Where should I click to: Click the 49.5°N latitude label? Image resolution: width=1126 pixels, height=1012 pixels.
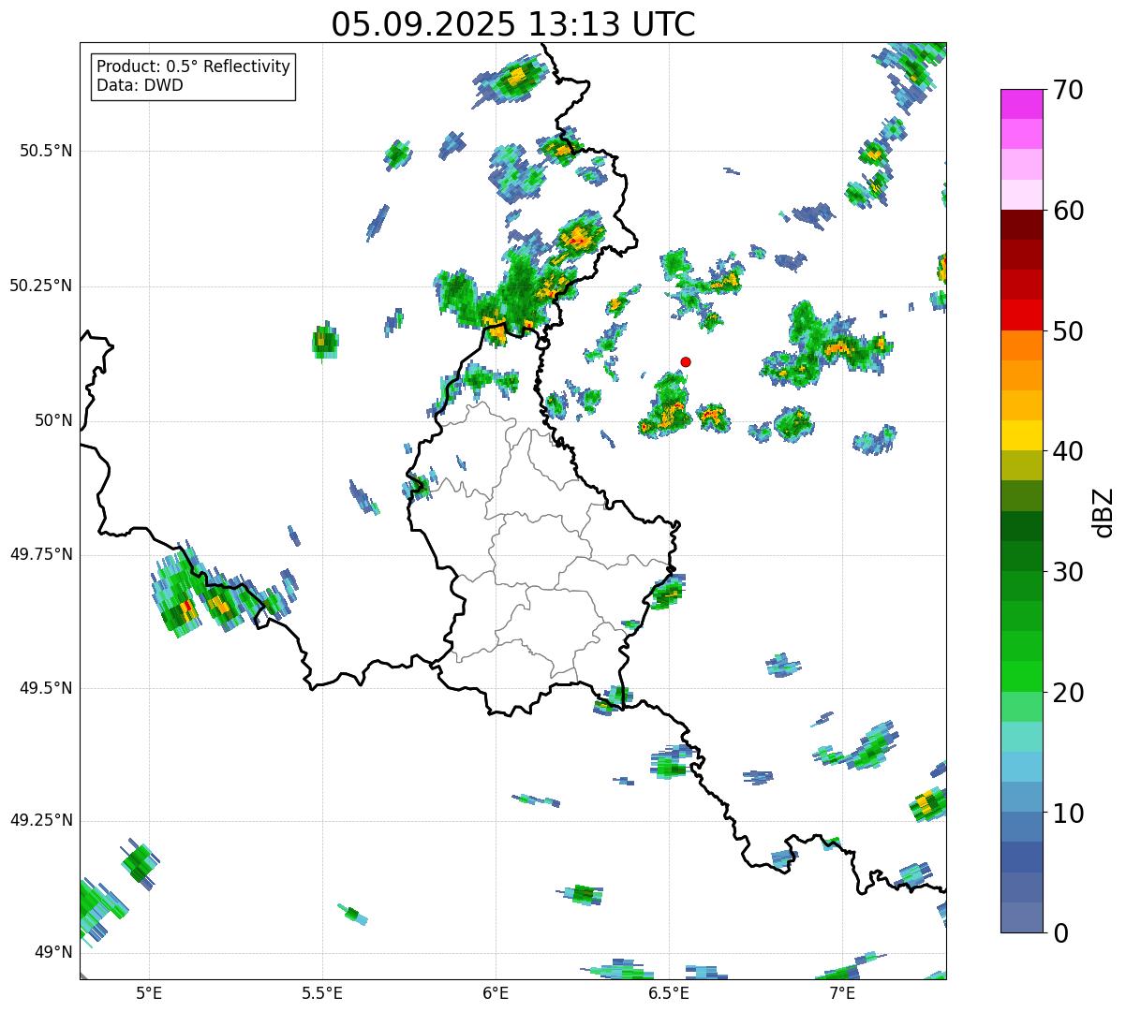tap(45, 688)
